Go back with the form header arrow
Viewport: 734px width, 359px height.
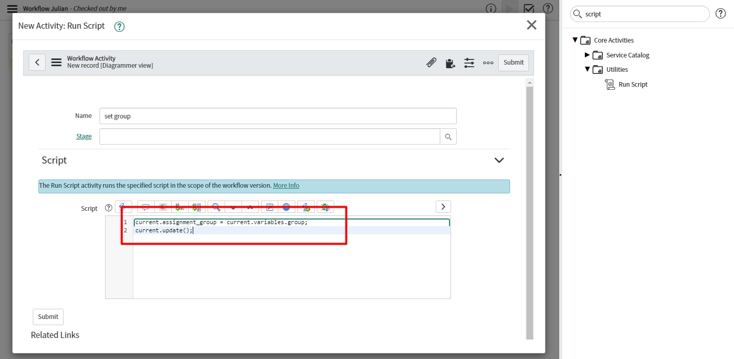click(x=37, y=63)
